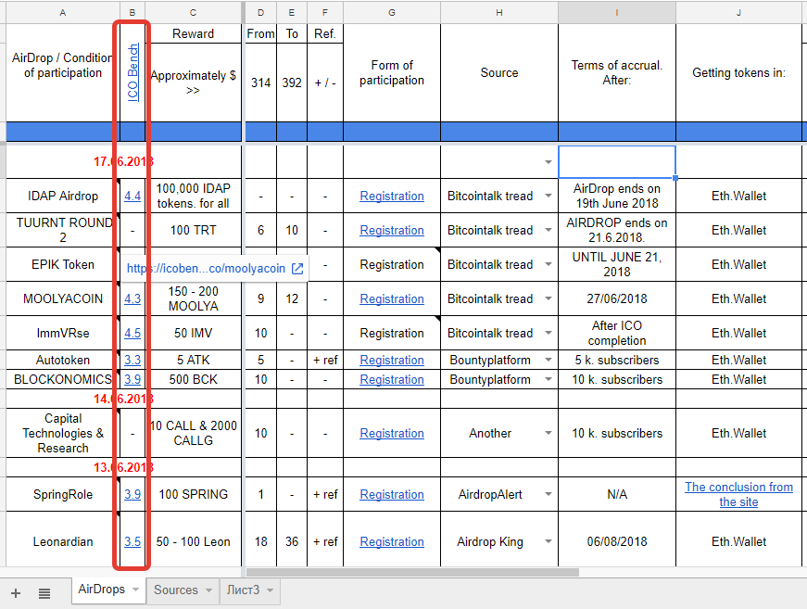This screenshot has height=609, width=807.
Task: Open 'The conclusion from the site' link
Action: 738,494
